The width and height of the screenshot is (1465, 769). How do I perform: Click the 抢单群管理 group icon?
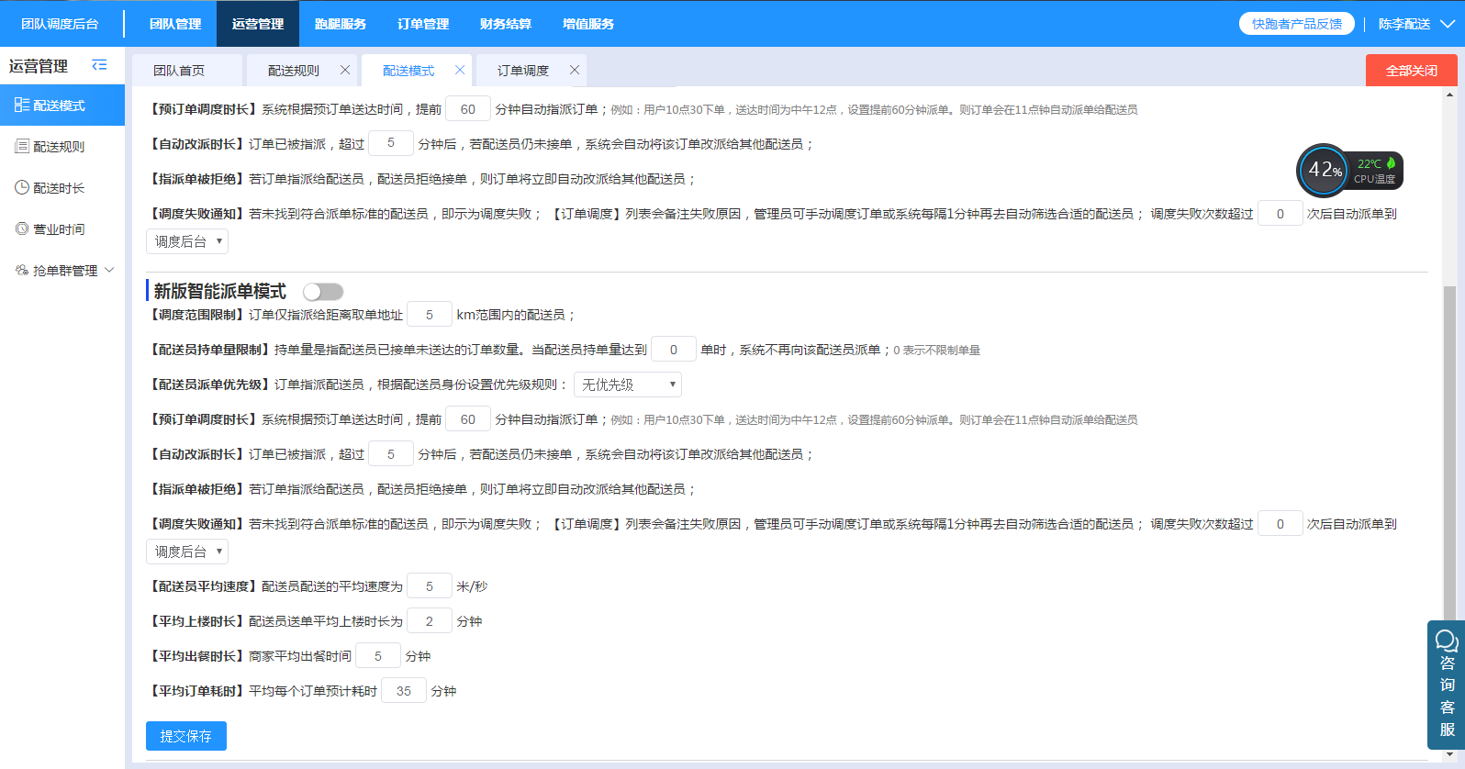point(22,270)
